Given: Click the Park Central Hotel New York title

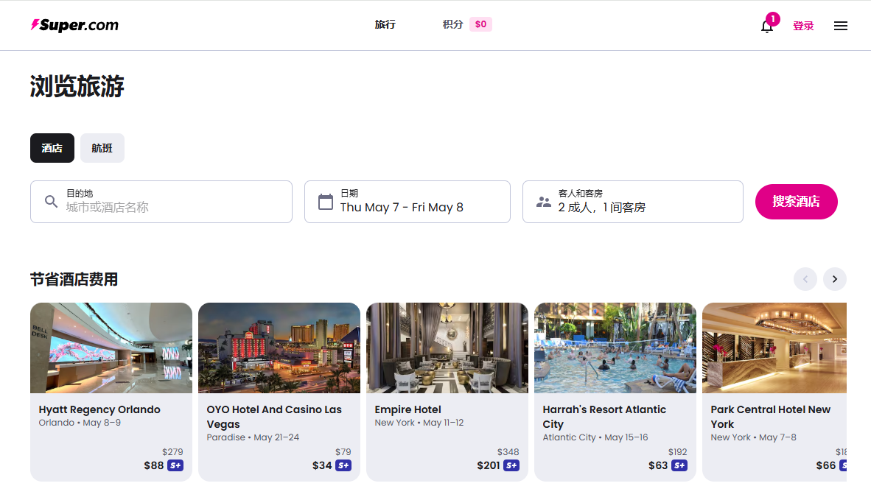Looking at the screenshot, I should (x=771, y=417).
